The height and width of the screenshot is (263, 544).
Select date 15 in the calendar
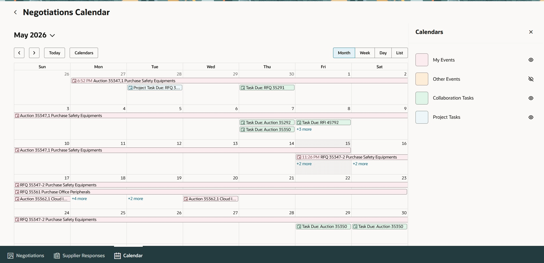[348, 143]
